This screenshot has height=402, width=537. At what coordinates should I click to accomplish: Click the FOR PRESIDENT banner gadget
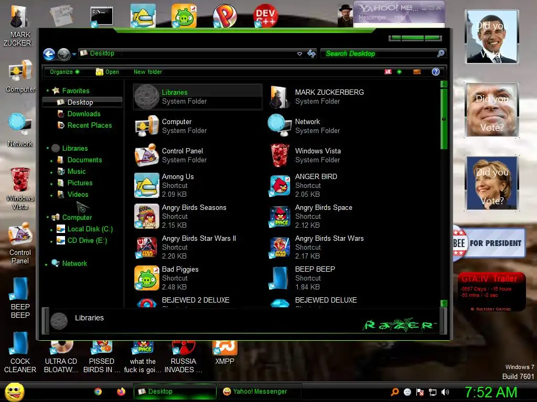pos(489,243)
